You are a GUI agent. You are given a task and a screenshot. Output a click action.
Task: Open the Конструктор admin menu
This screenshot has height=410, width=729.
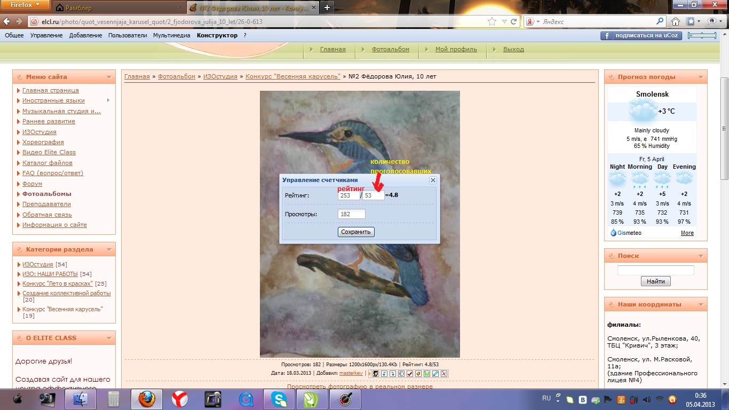(x=217, y=35)
